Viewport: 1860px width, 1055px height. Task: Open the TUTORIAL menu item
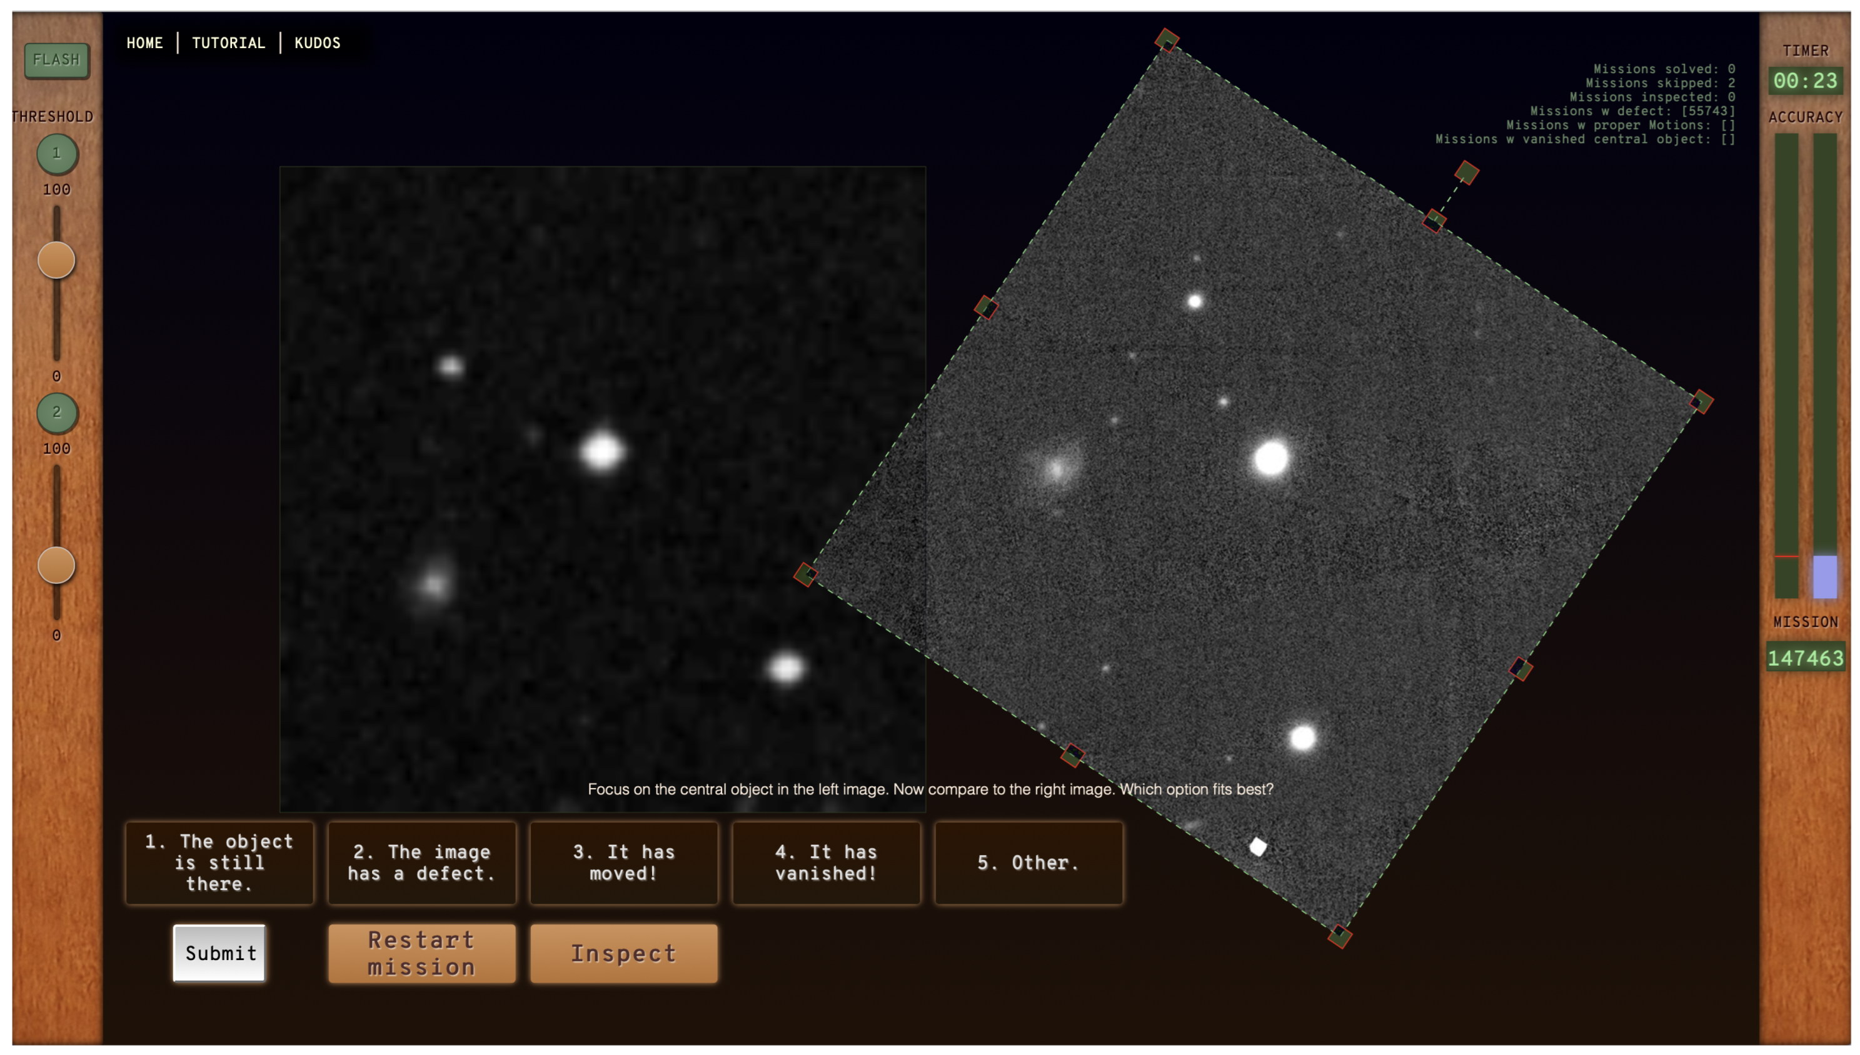click(x=228, y=42)
